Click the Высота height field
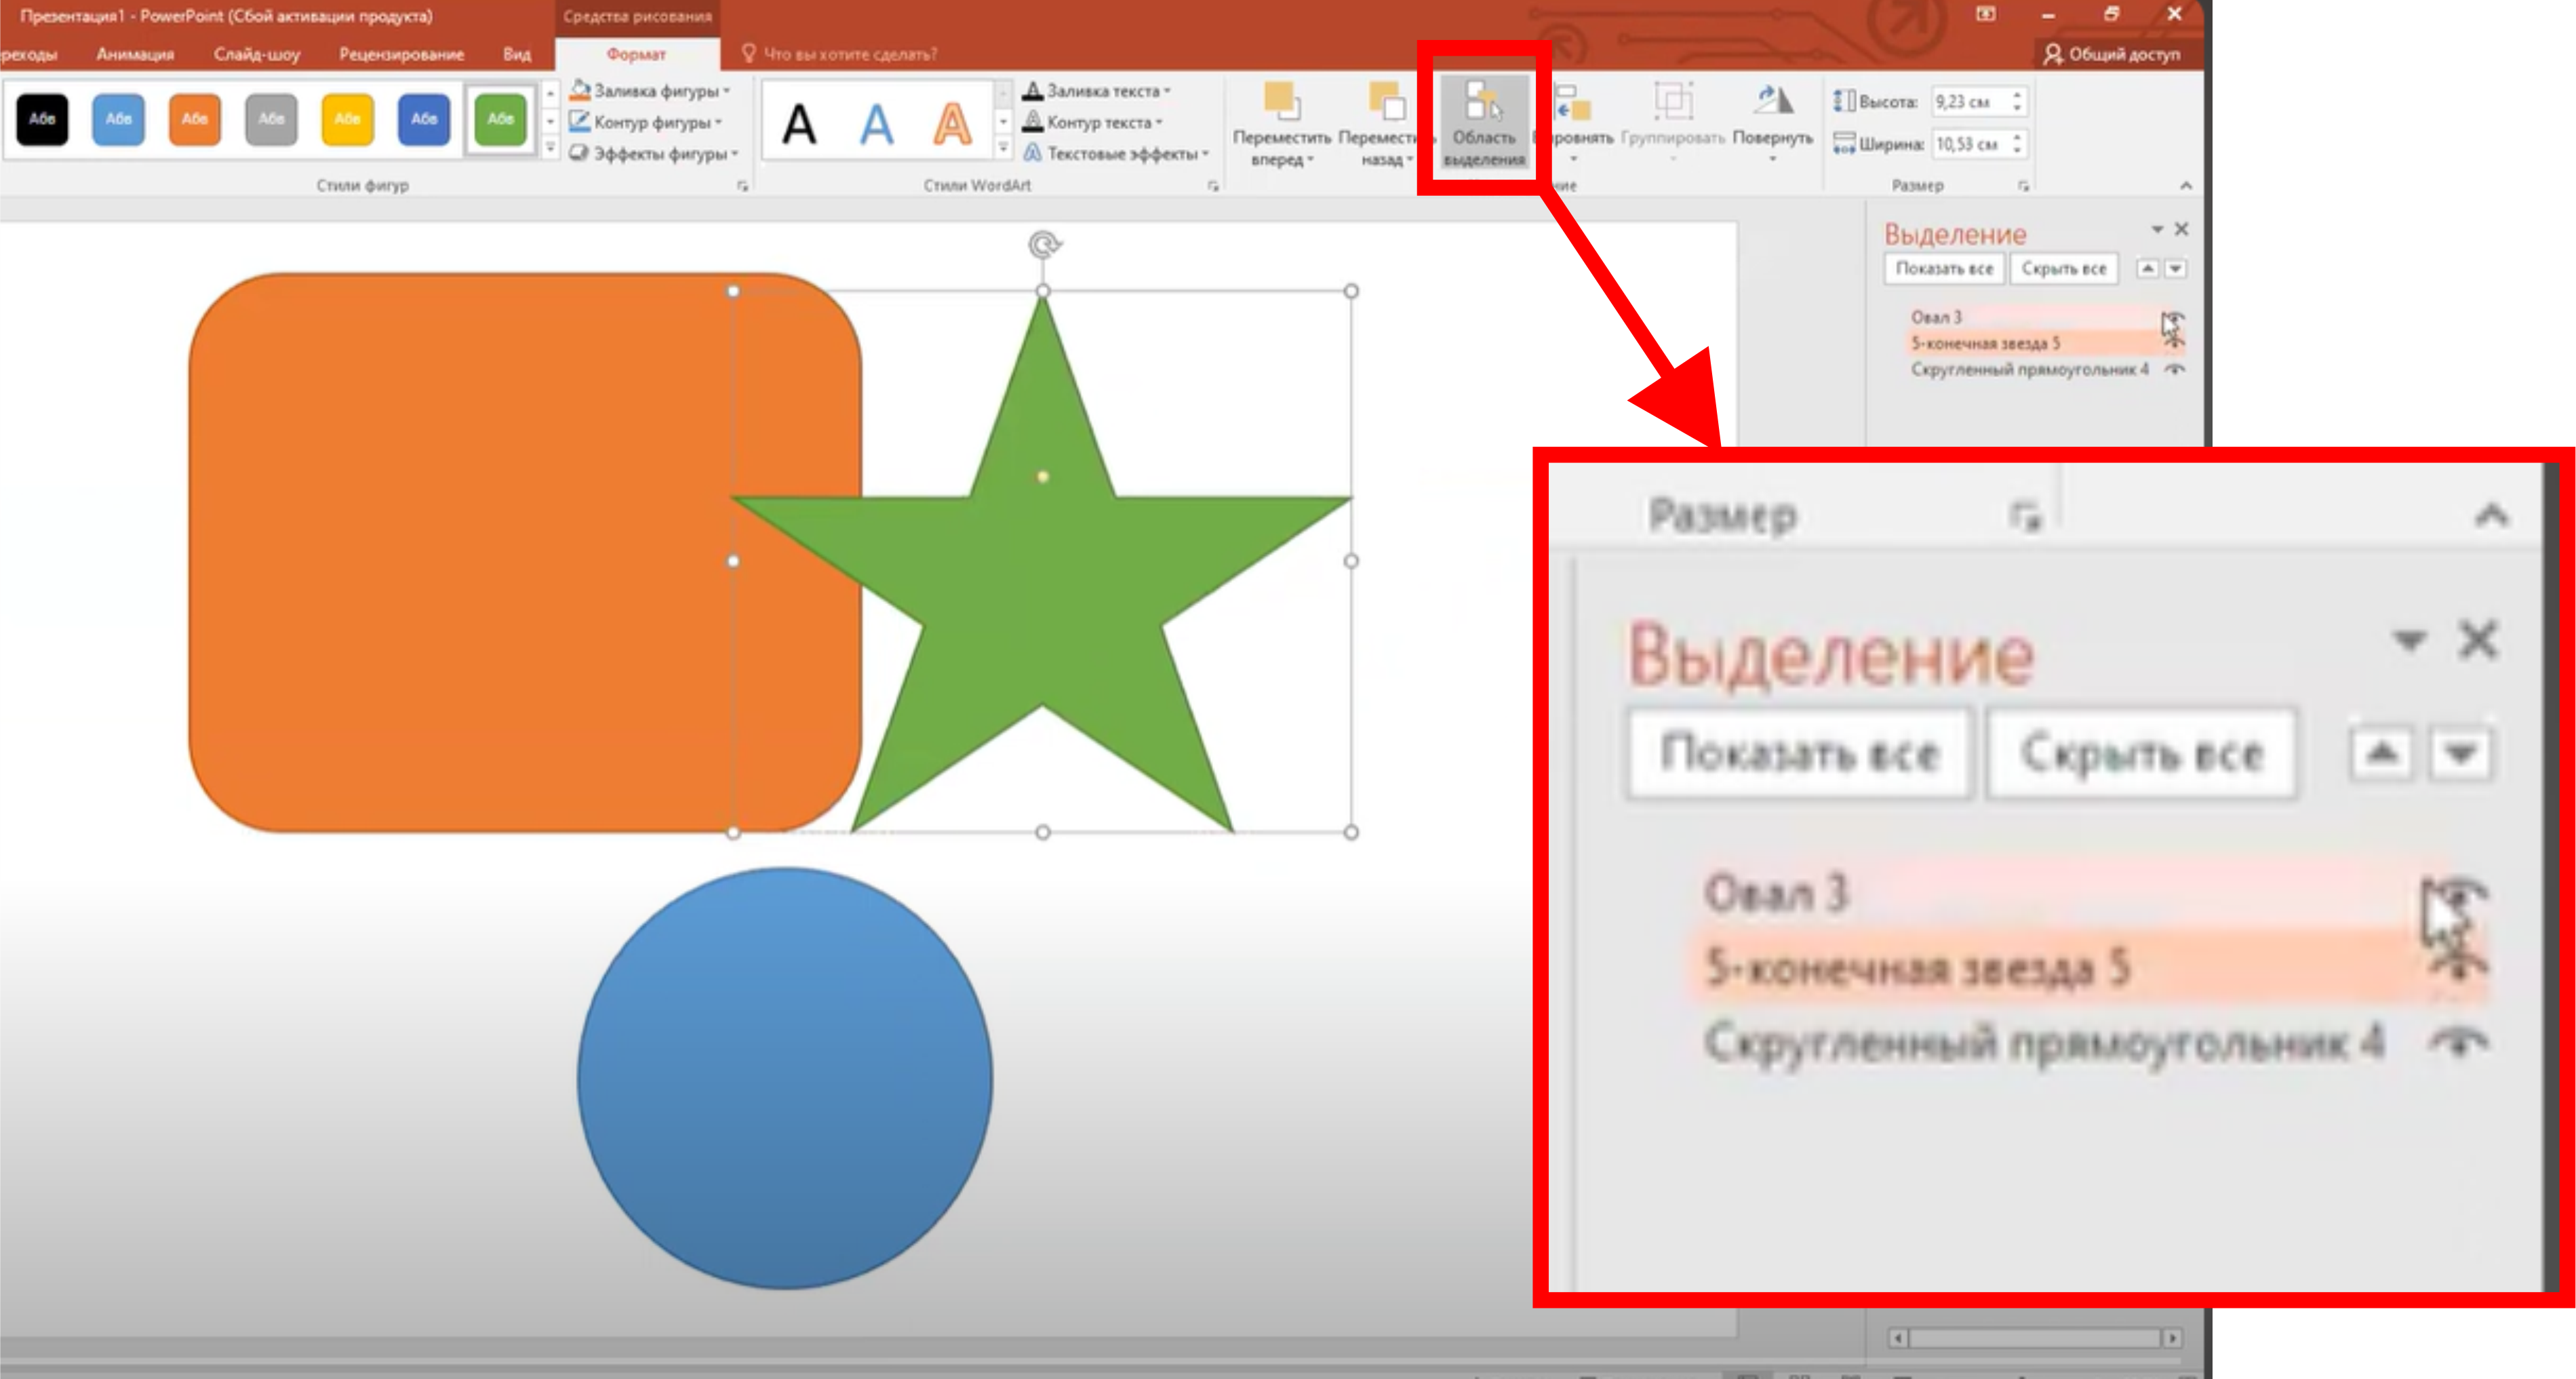 (1969, 102)
